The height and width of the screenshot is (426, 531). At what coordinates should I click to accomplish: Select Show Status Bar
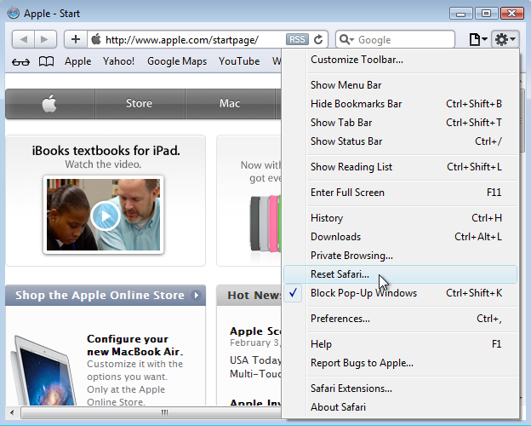(400, 141)
